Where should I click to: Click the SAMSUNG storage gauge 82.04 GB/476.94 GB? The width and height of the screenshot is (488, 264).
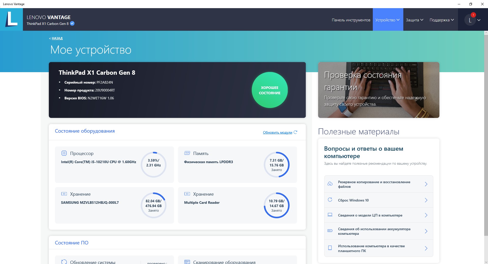153,205
